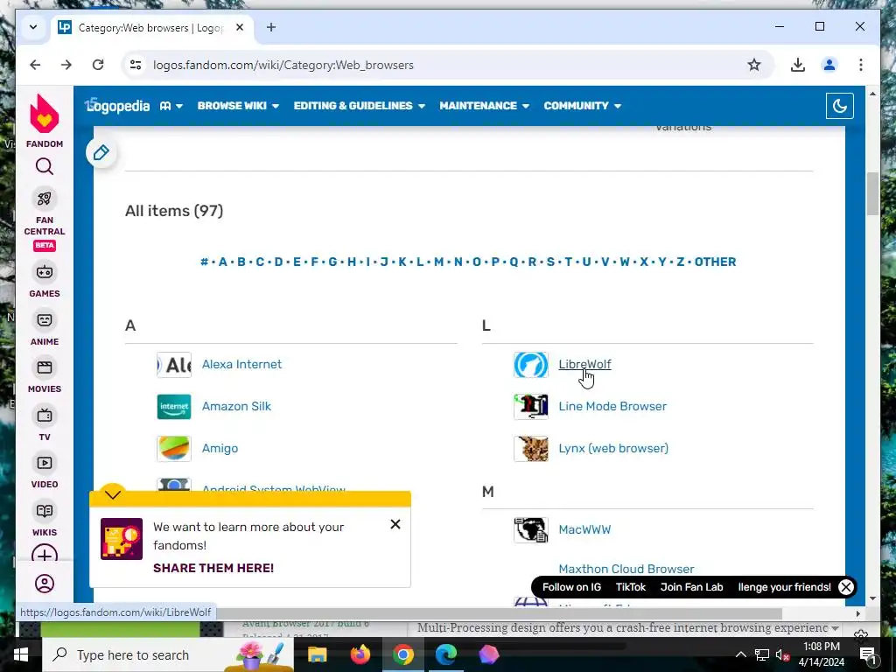
Task: Open the Lynx (web browser) link
Action: tap(613, 449)
